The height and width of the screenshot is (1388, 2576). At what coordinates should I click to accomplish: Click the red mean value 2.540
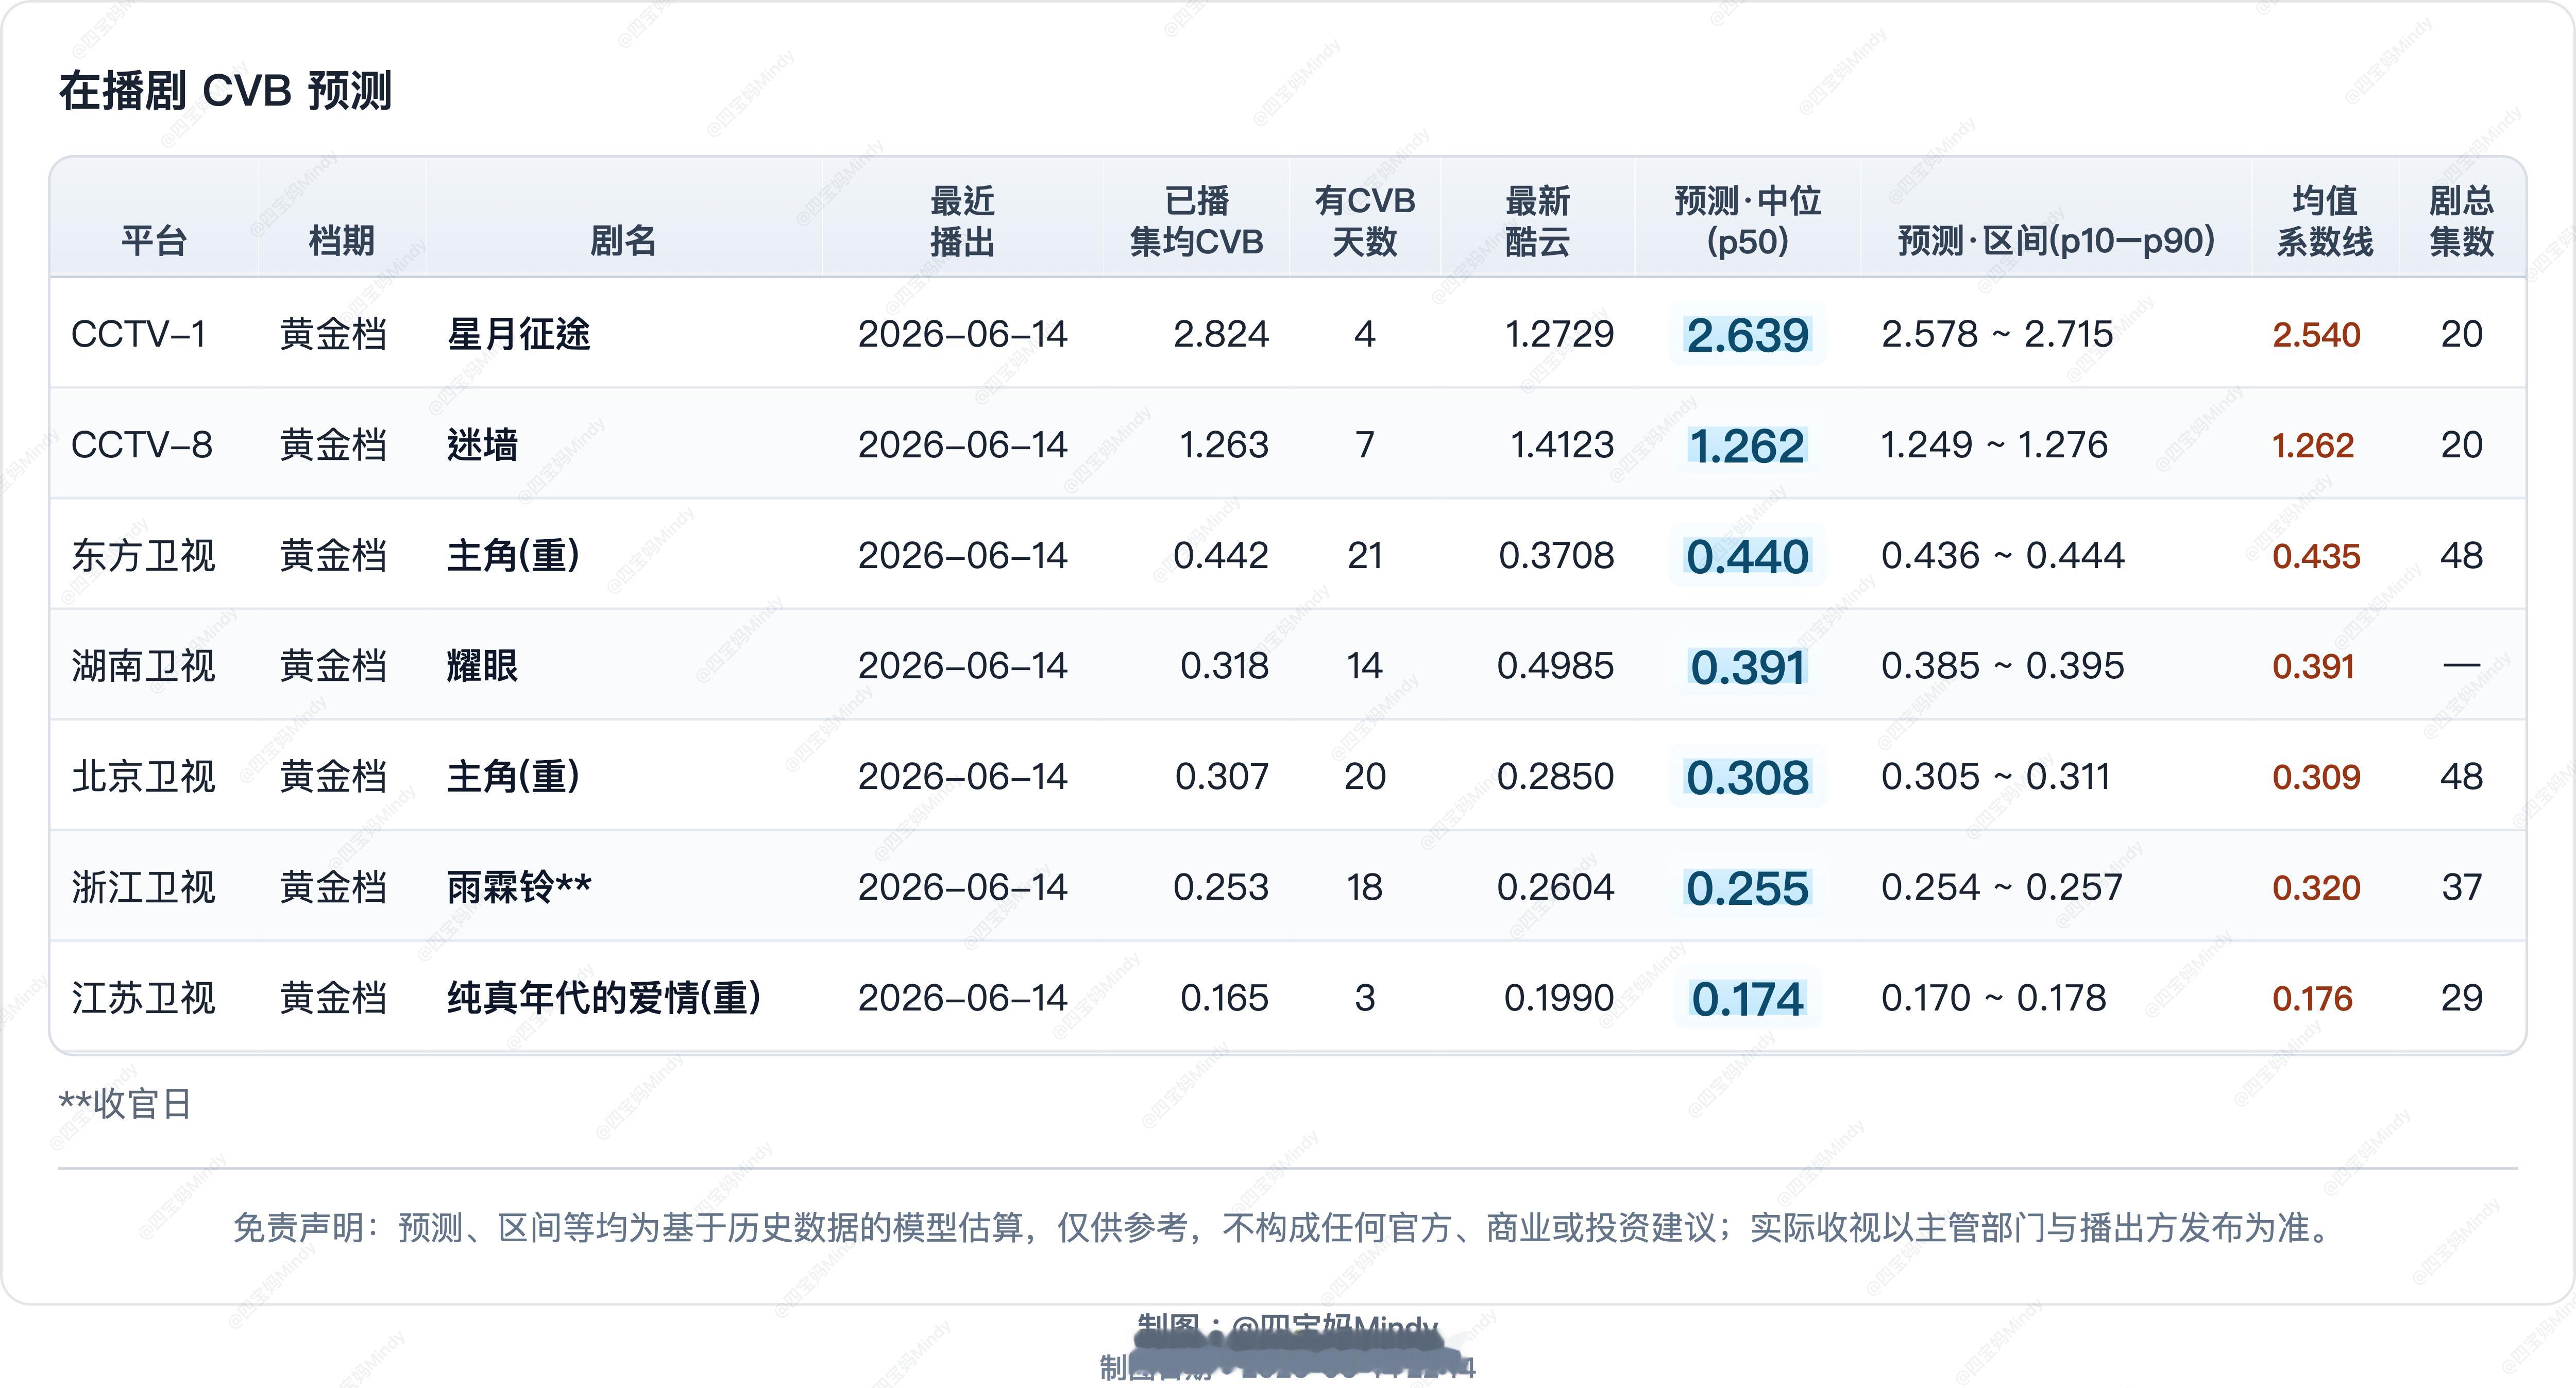click(2316, 335)
